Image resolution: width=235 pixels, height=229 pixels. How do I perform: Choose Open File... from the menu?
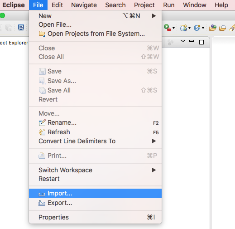coord(95,24)
